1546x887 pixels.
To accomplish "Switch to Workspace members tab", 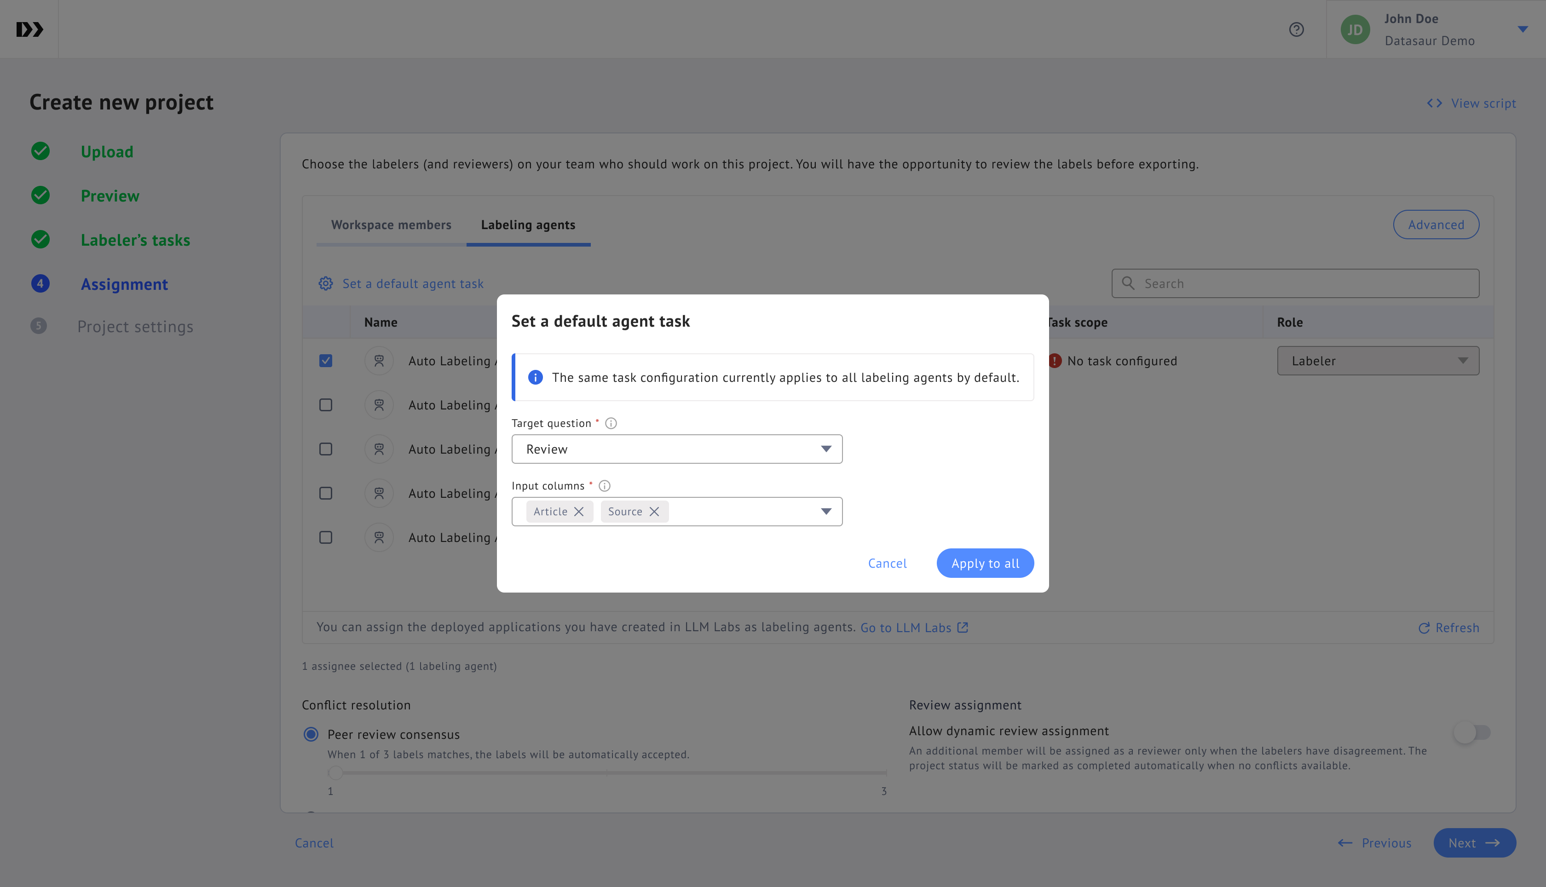I will tap(391, 225).
